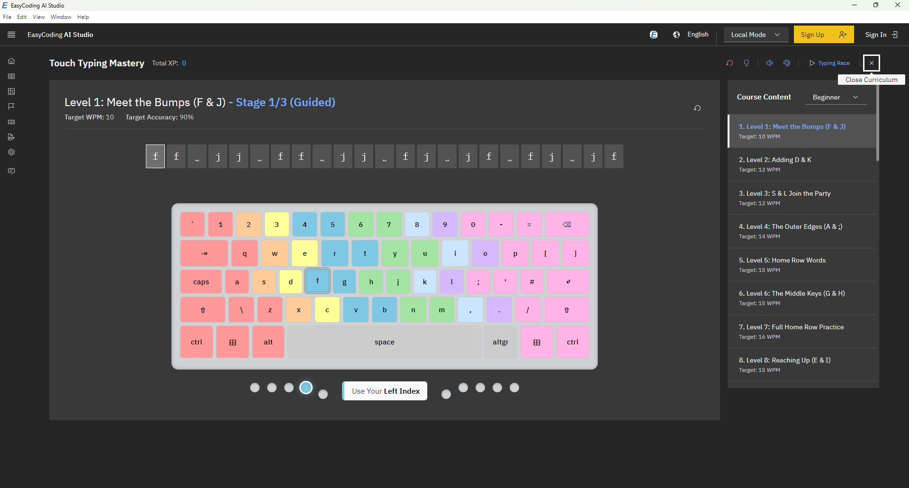This screenshot has width=909, height=488.
Task: Click the Sign In label
Action: (x=875, y=35)
